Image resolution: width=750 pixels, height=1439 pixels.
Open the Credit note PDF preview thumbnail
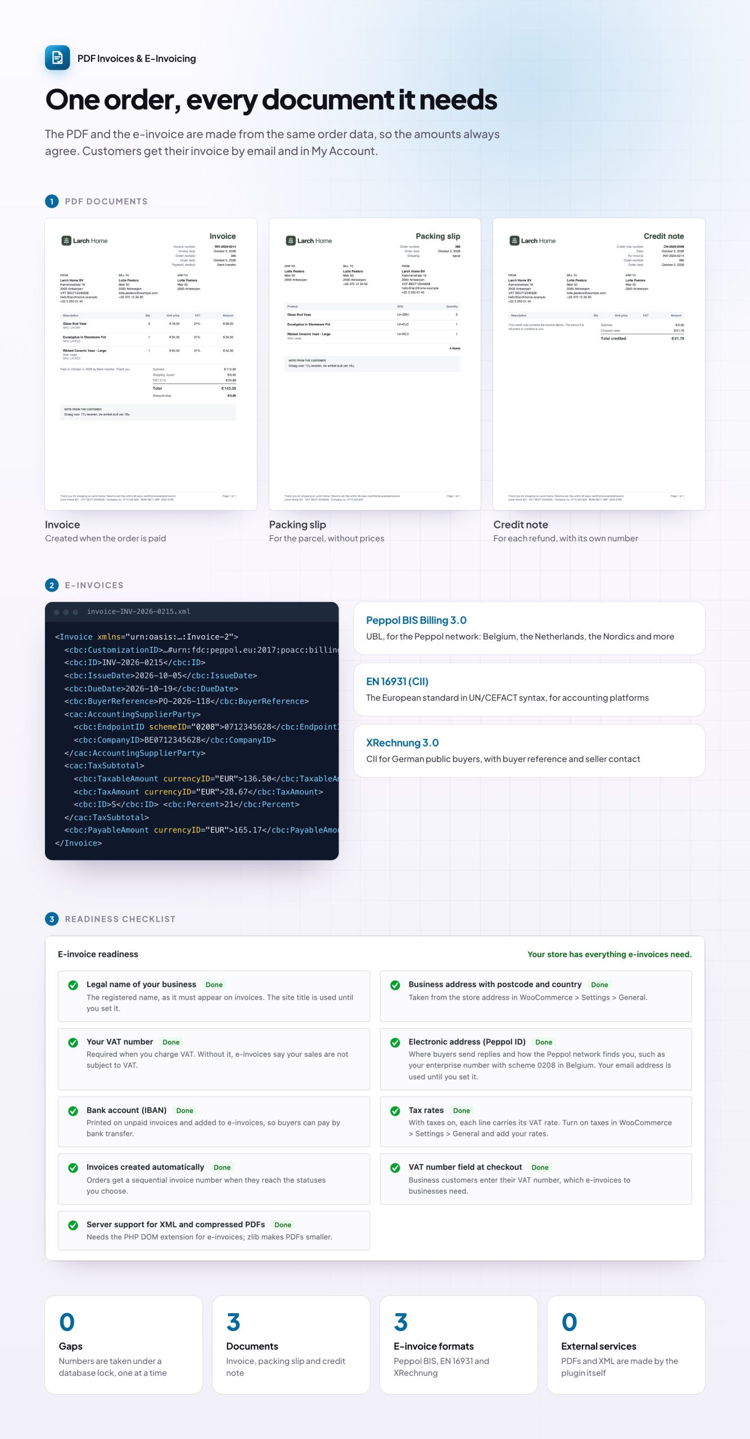coord(599,364)
